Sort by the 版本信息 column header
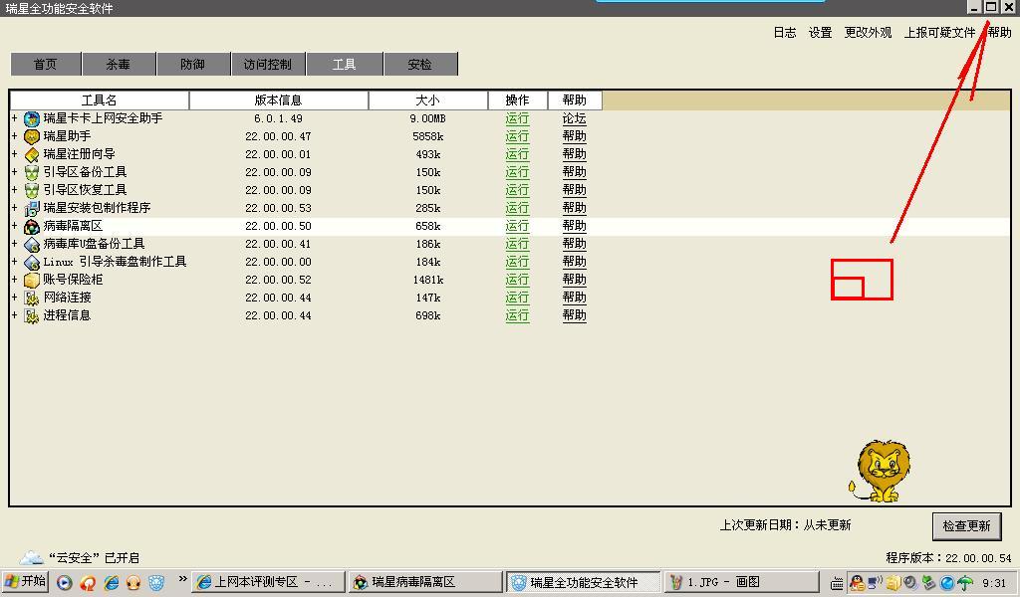The height and width of the screenshot is (597, 1020). pos(279,100)
